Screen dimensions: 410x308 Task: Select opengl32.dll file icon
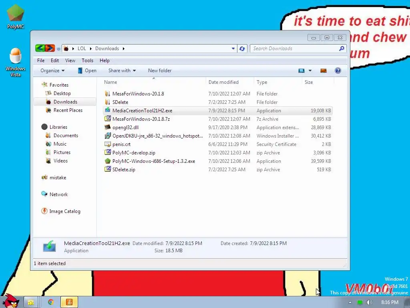coord(107,127)
